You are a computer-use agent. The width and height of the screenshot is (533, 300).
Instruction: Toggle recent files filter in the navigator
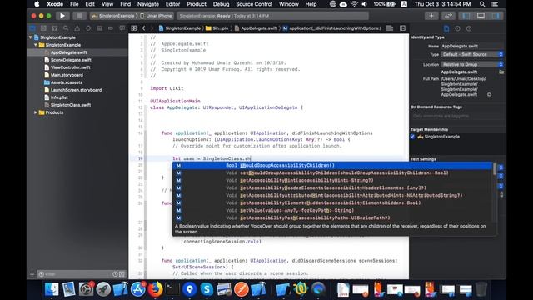pos(115,274)
